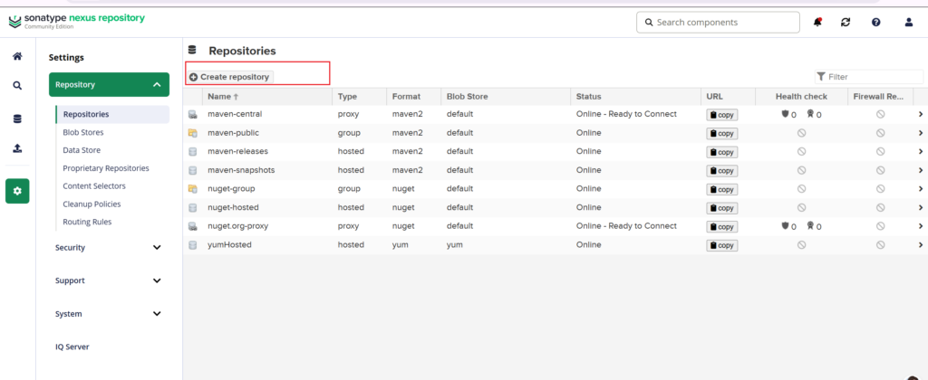Select the settings gear icon in sidebar
Image resolution: width=928 pixels, height=380 pixels.
tap(17, 191)
